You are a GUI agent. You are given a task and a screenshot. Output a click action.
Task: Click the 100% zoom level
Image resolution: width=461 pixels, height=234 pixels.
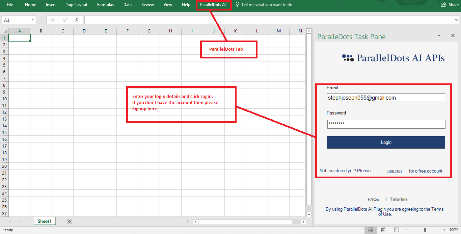coord(454,230)
